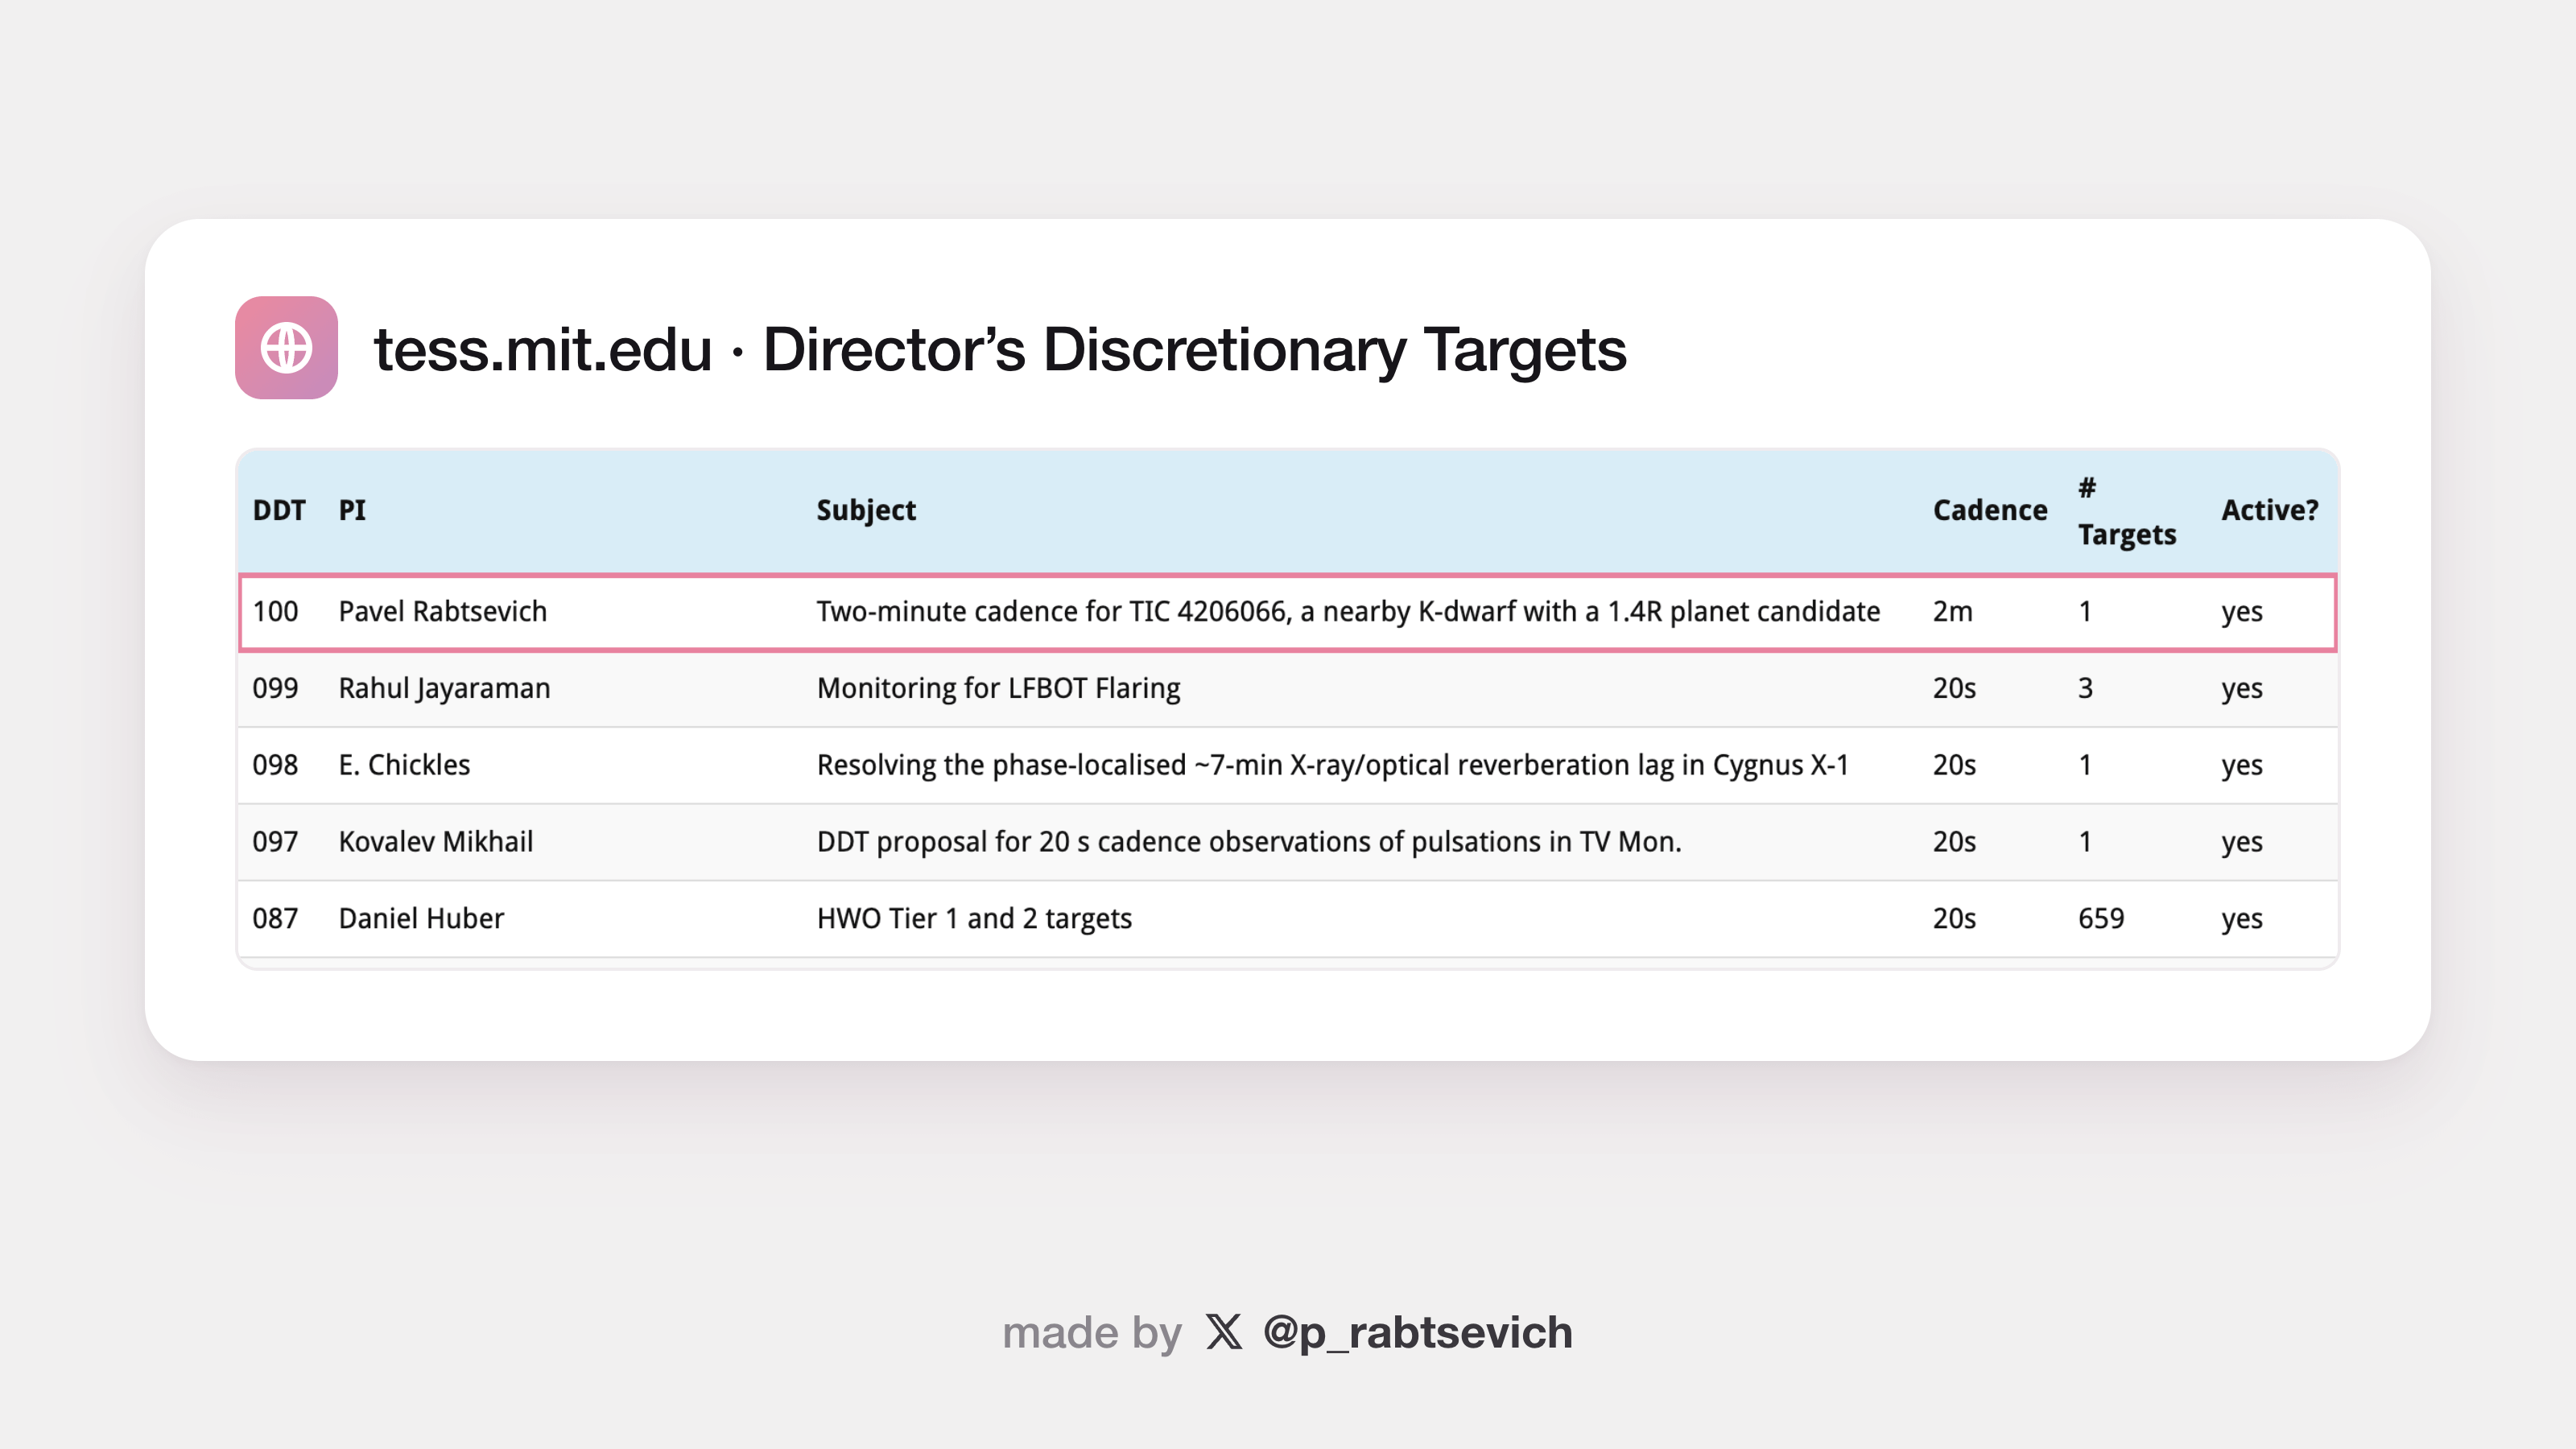Click the 2m cadence value
The width and height of the screenshot is (2576, 1449).
(x=1953, y=611)
